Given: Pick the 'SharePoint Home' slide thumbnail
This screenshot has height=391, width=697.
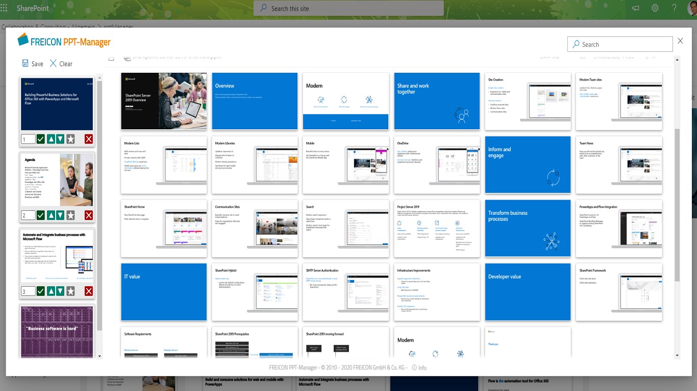Looking at the screenshot, I should coord(164,229).
